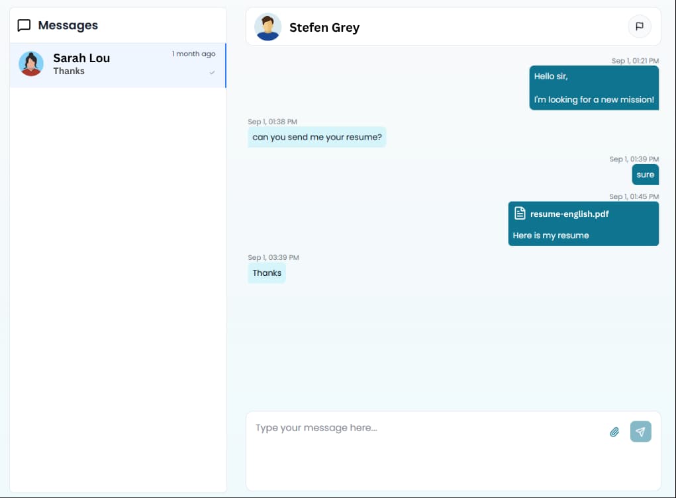Click the Sarah Lou conversation entry
Image resolution: width=676 pixels, height=498 pixels.
pos(117,65)
